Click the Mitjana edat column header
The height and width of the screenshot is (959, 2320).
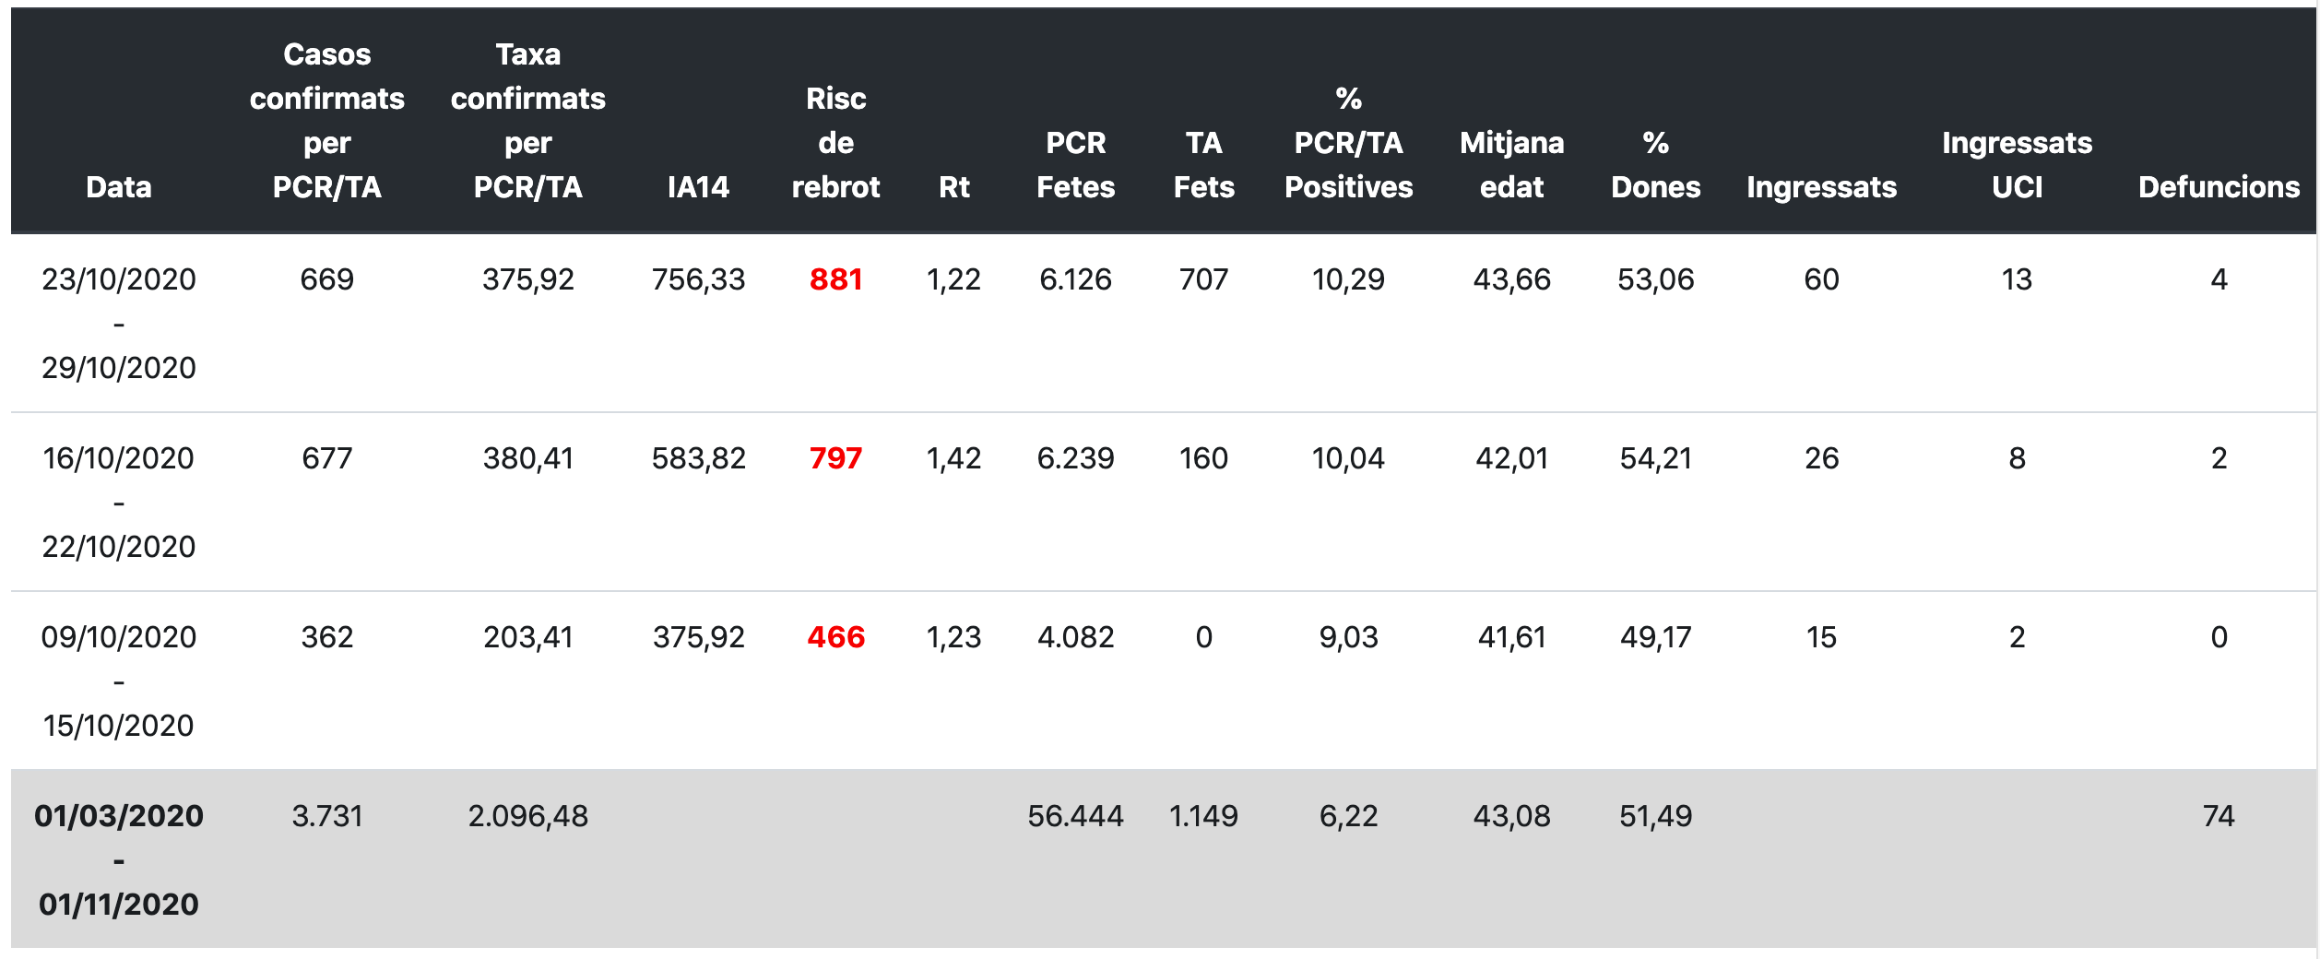[x=1511, y=165]
